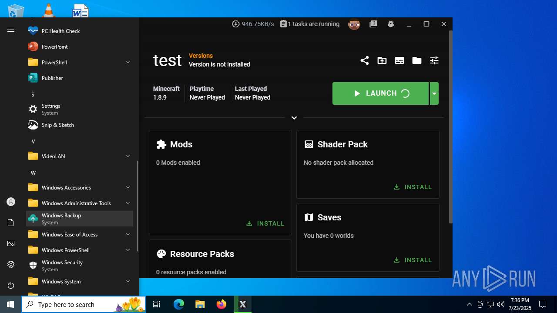Click the Saves map icon
557x313 pixels.
point(309,217)
